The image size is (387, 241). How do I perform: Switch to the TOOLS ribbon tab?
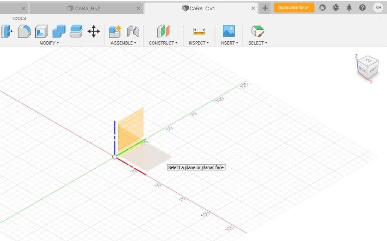pos(19,19)
